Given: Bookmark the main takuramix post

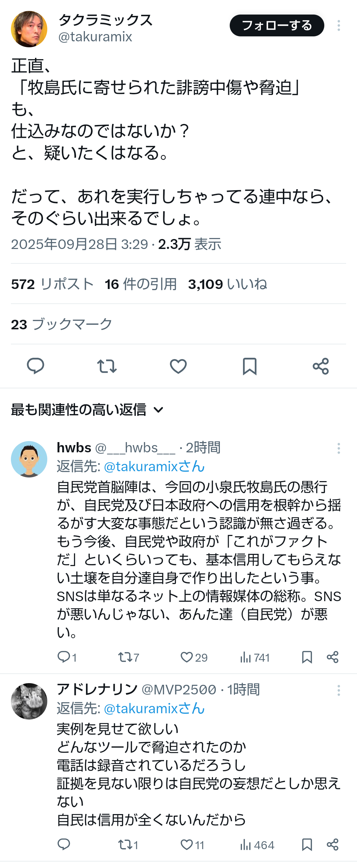Looking at the screenshot, I should 250,366.
